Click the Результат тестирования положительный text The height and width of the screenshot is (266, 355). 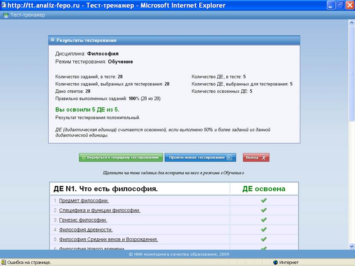pyautogui.click(x=98, y=118)
